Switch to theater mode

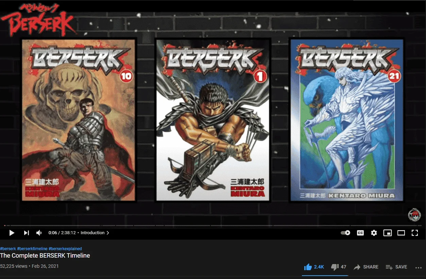pos(401,233)
